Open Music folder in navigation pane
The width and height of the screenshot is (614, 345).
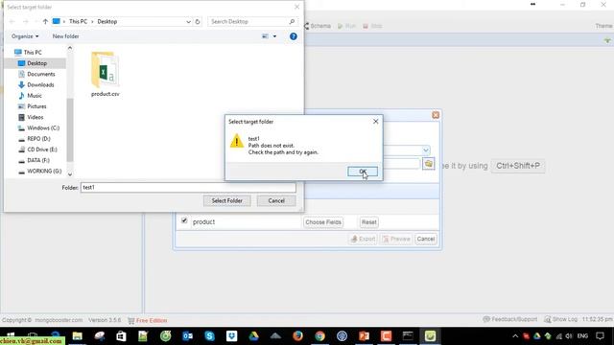pos(35,96)
